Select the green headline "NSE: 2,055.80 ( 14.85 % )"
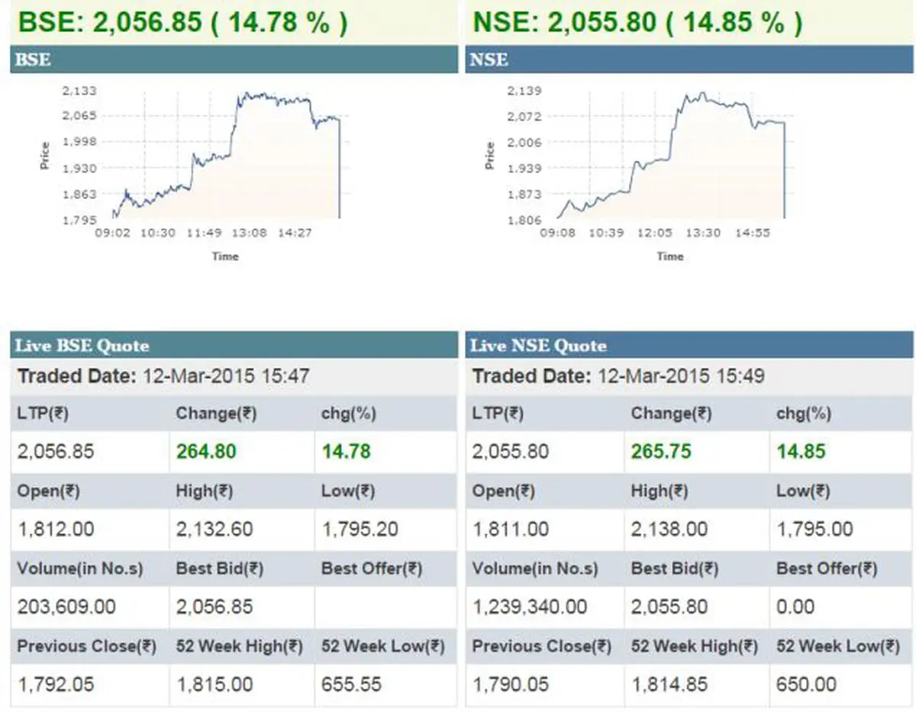Screen dimensions: 916x715 (637, 22)
